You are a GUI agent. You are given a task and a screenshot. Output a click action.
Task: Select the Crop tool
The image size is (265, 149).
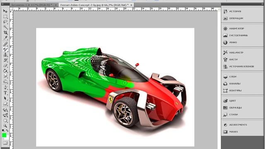(5, 32)
